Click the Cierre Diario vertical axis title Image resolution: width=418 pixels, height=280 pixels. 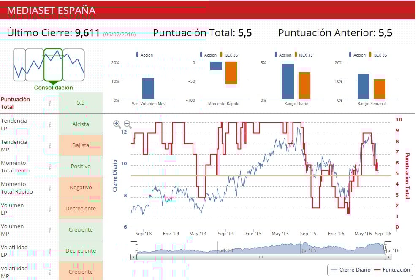(x=115, y=176)
